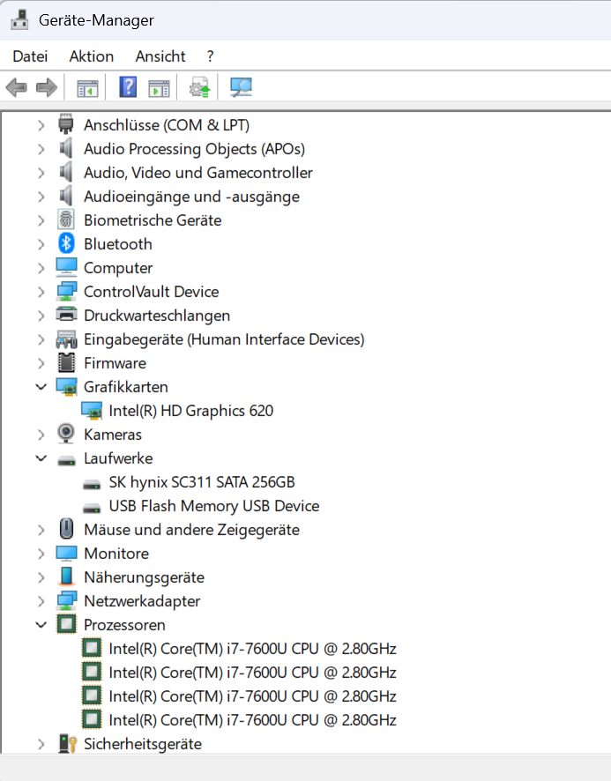Image resolution: width=611 pixels, height=781 pixels.
Task: Select USB Flash Memory USB Device
Action: pyautogui.click(x=213, y=506)
